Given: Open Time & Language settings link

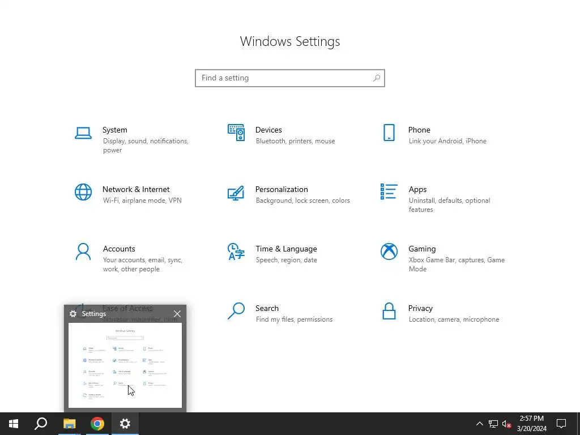Looking at the screenshot, I should click(286, 249).
